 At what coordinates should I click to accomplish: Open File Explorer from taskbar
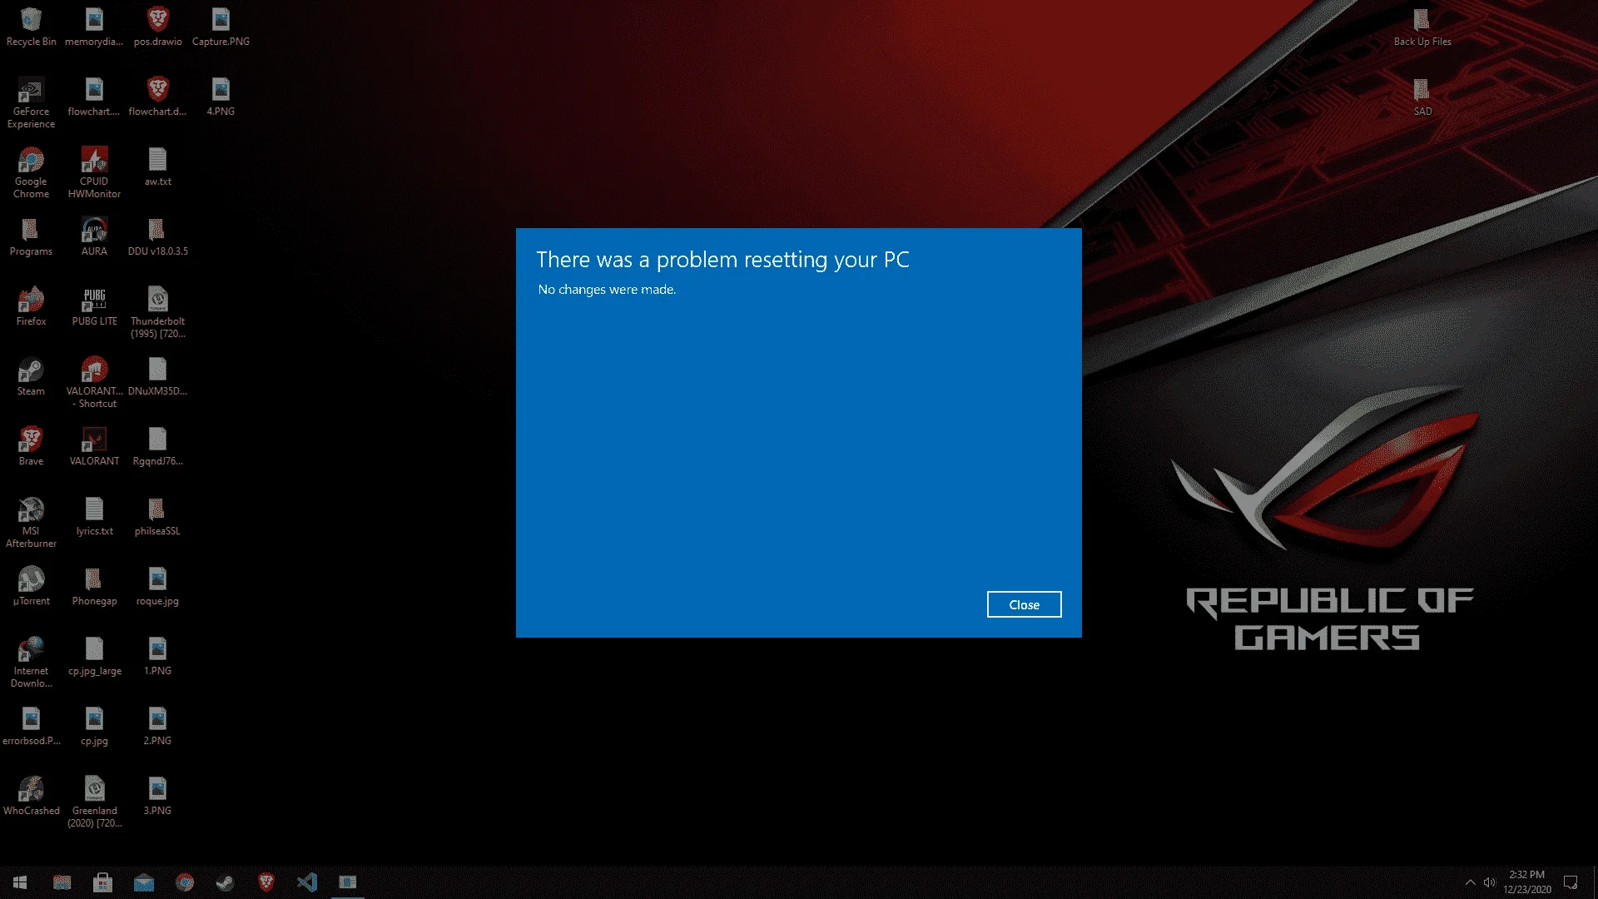pos(62,882)
